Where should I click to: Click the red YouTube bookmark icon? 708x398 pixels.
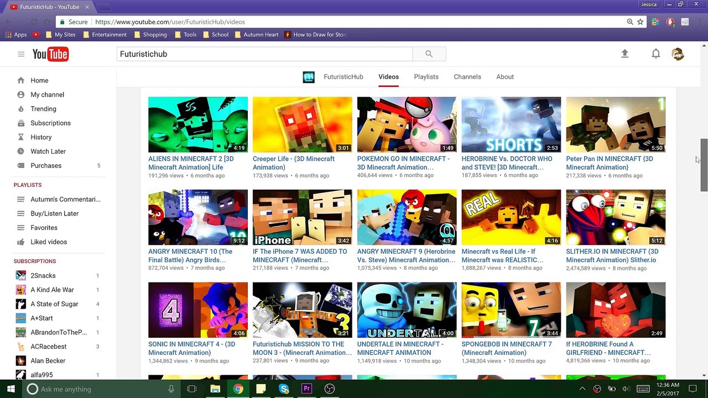[36, 34]
